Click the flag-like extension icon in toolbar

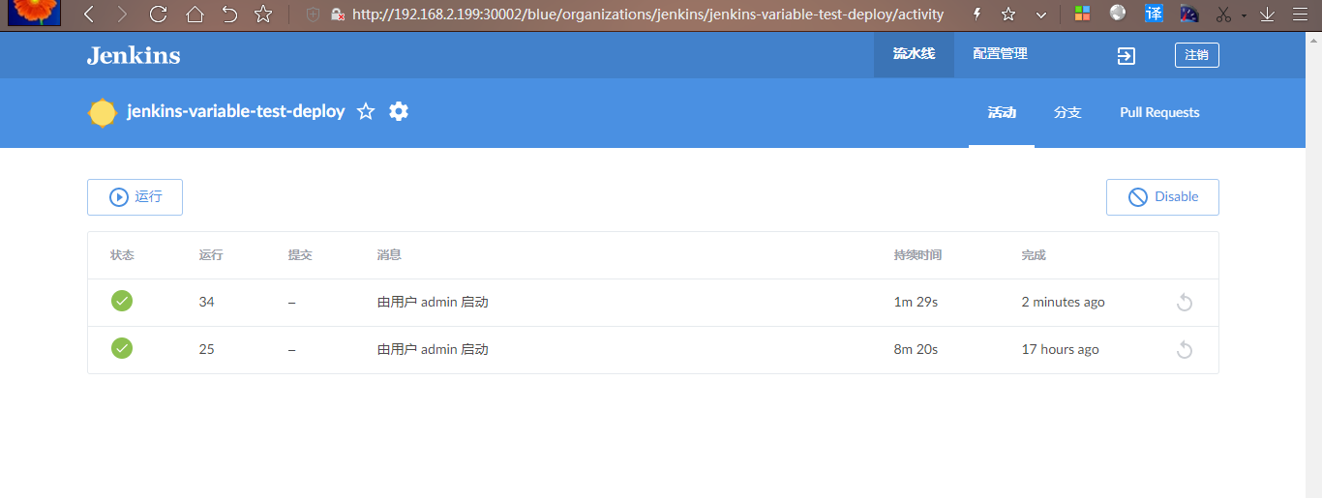(x=1189, y=15)
